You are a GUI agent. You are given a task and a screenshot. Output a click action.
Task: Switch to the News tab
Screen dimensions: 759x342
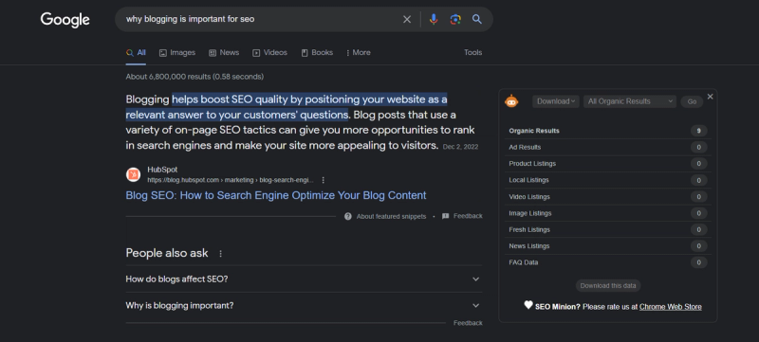224,53
